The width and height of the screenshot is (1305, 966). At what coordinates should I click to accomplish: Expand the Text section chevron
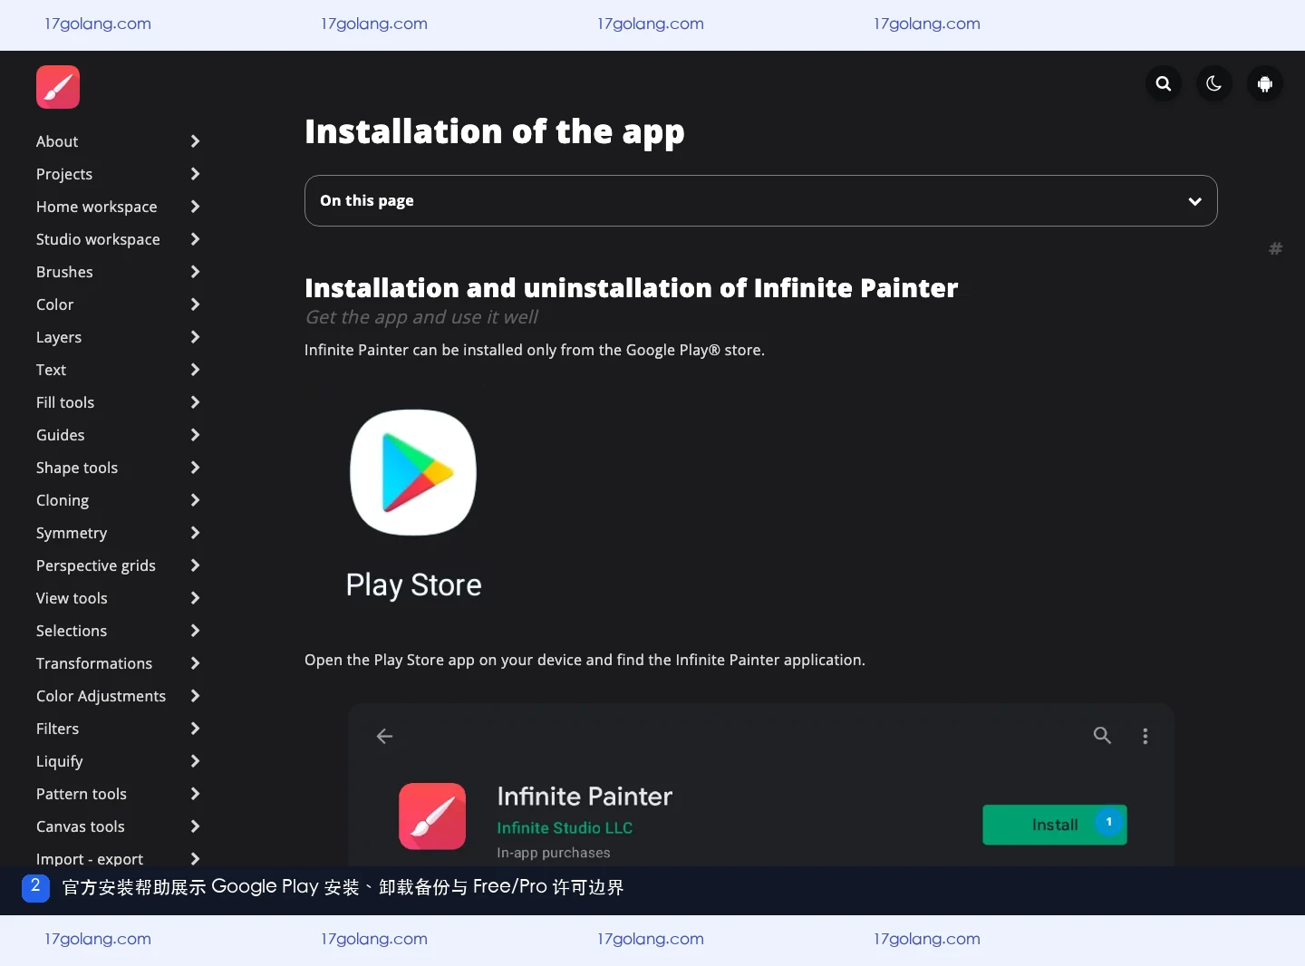[195, 370]
